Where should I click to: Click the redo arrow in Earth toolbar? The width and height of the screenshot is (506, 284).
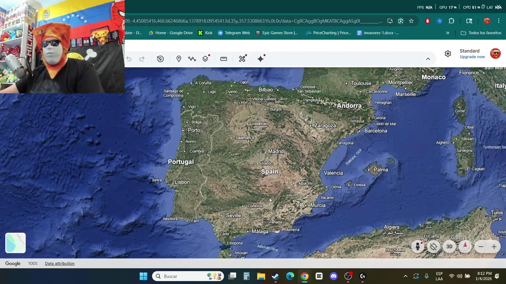[142, 59]
